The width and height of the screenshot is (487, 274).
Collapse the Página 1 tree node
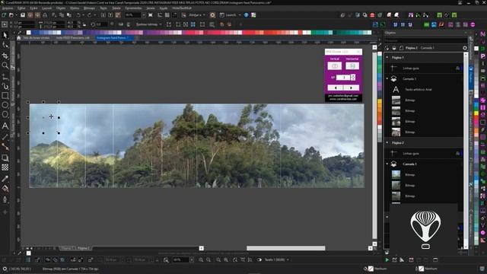[387, 58]
